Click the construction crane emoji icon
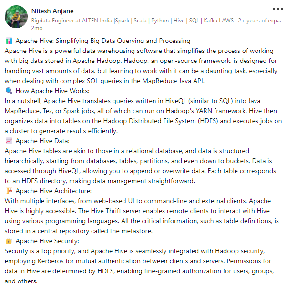This screenshot has height=291, width=287. pos(9,191)
